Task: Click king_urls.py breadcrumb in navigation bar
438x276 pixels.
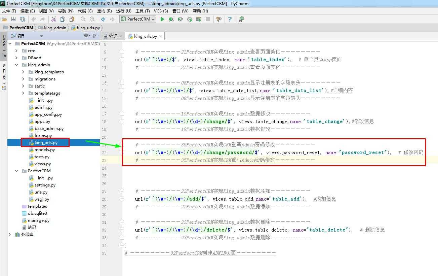Action: point(86,28)
